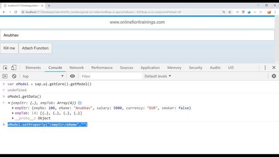Open the Default levels dropdown

click(158, 76)
